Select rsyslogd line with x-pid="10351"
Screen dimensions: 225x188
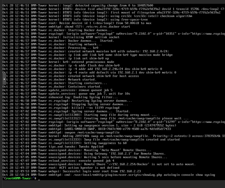(114, 34)
